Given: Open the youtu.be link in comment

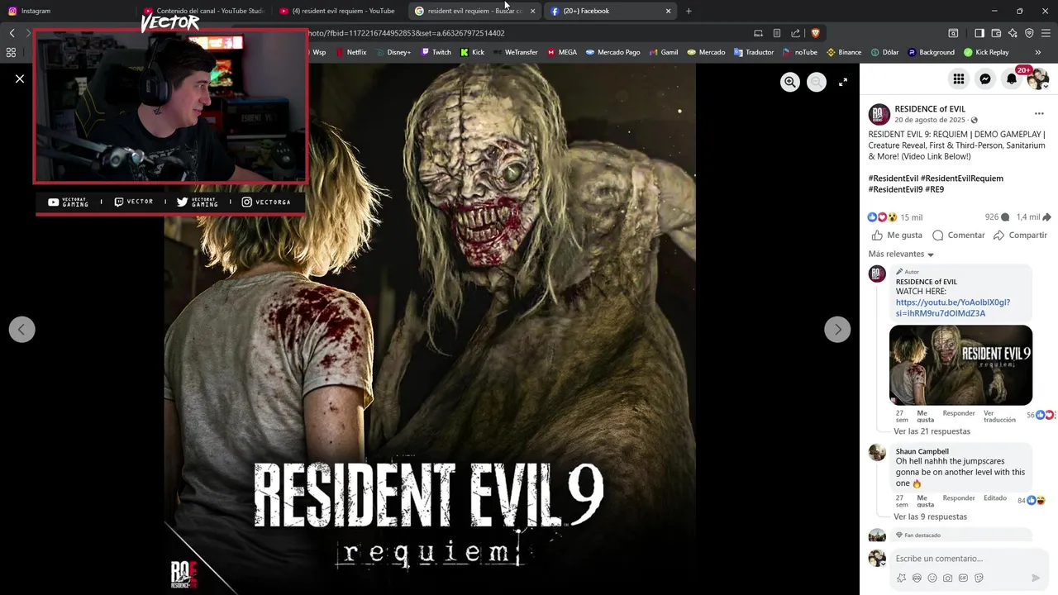Looking at the screenshot, I should [953, 308].
